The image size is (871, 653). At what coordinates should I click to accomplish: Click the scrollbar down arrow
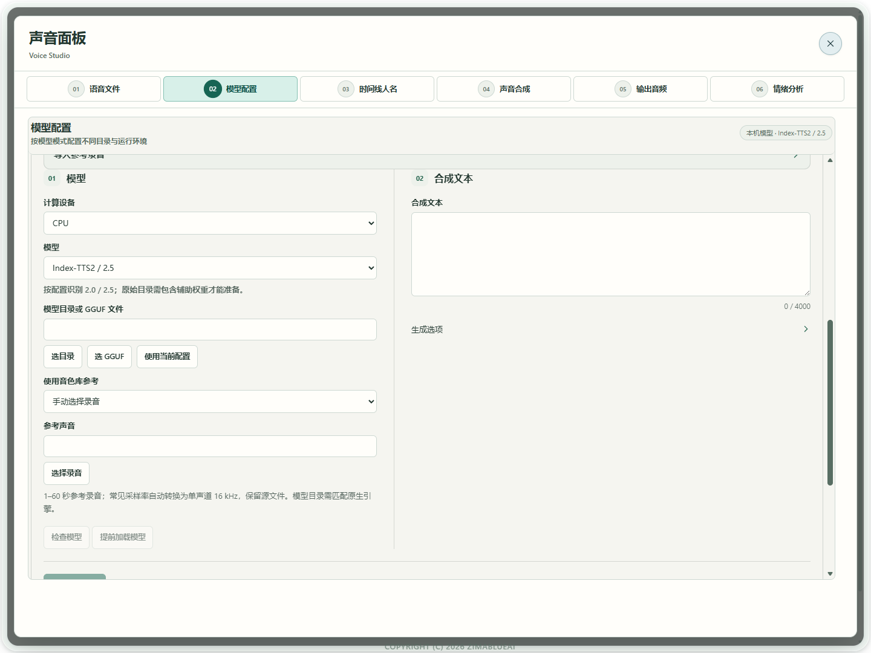point(830,574)
